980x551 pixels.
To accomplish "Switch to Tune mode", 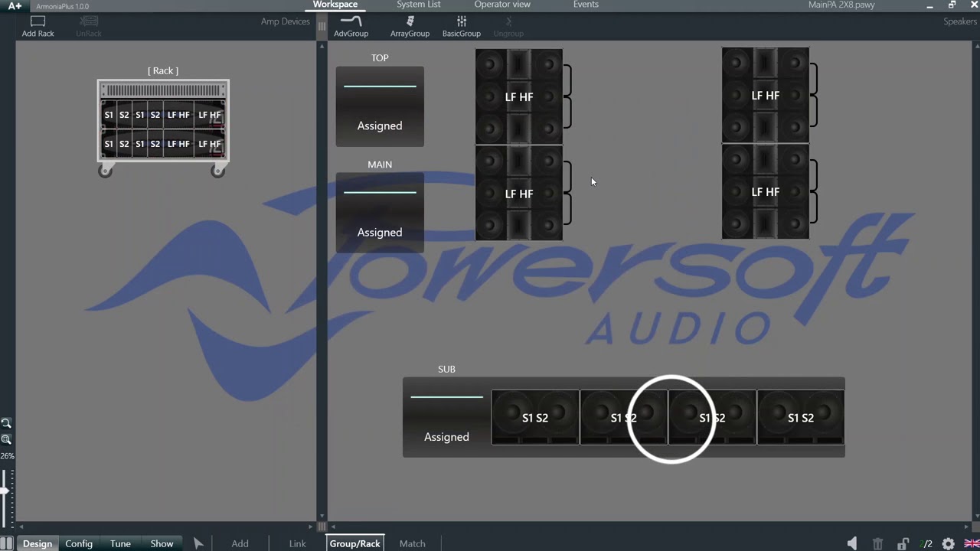I will click(x=120, y=543).
